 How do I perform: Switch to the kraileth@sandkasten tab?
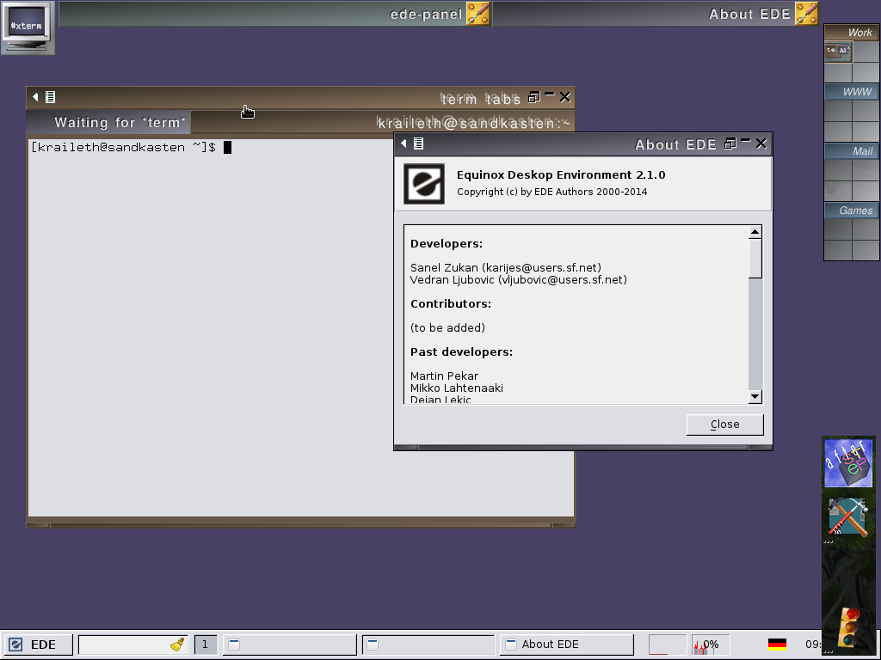tap(473, 123)
